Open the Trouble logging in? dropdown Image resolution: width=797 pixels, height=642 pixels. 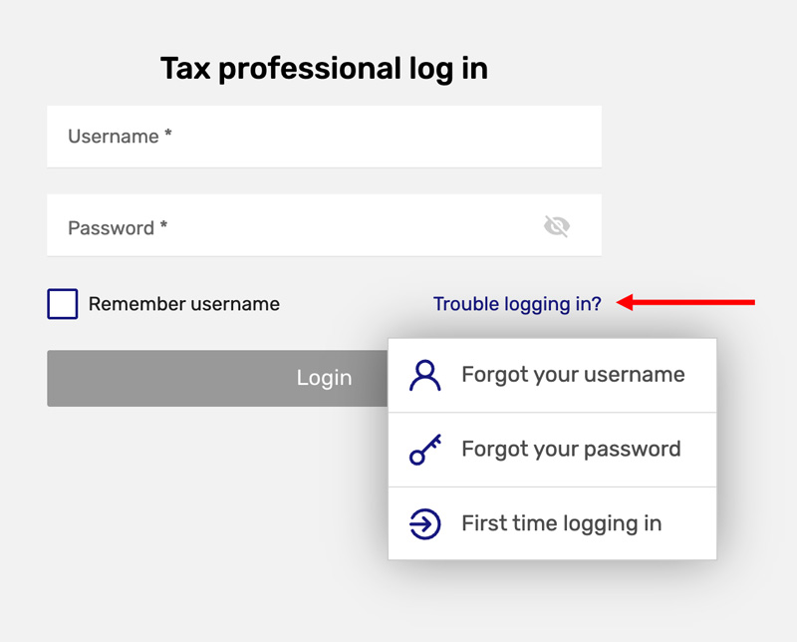pyautogui.click(x=517, y=304)
